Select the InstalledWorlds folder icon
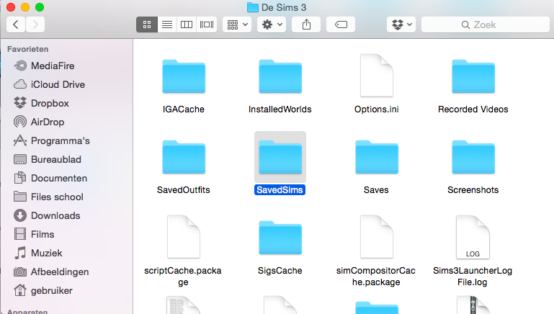Image resolution: width=554 pixels, height=314 pixels. point(280,76)
